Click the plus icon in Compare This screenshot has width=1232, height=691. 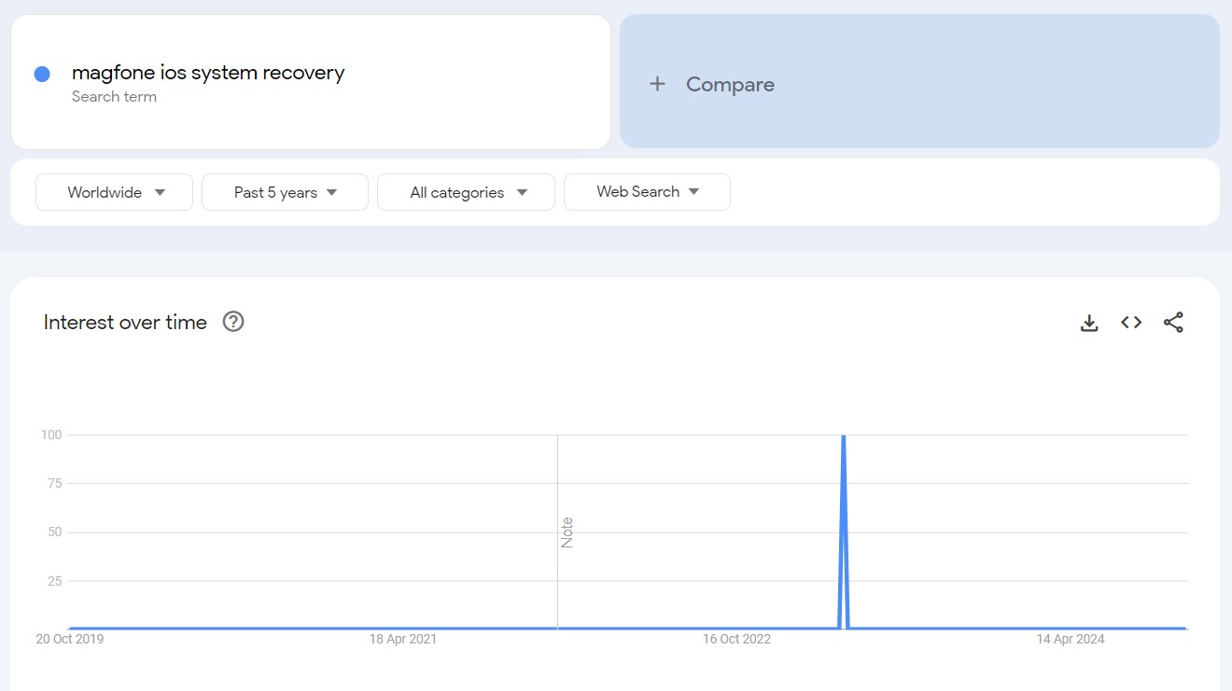click(x=657, y=84)
